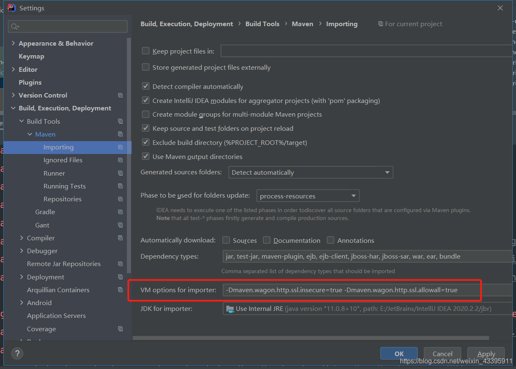Click the help question mark button
The height and width of the screenshot is (369, 516).
coord(17,354)
